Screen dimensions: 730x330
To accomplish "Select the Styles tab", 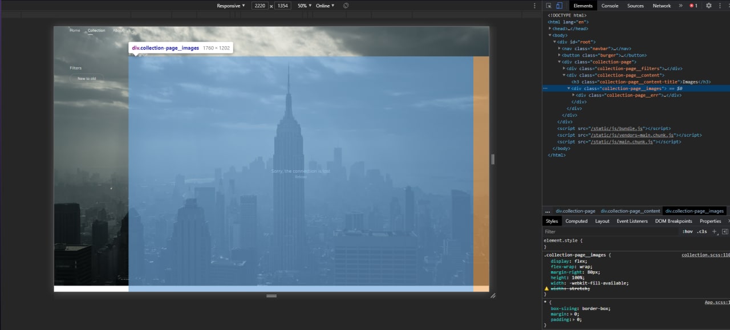I will (551, 221).
